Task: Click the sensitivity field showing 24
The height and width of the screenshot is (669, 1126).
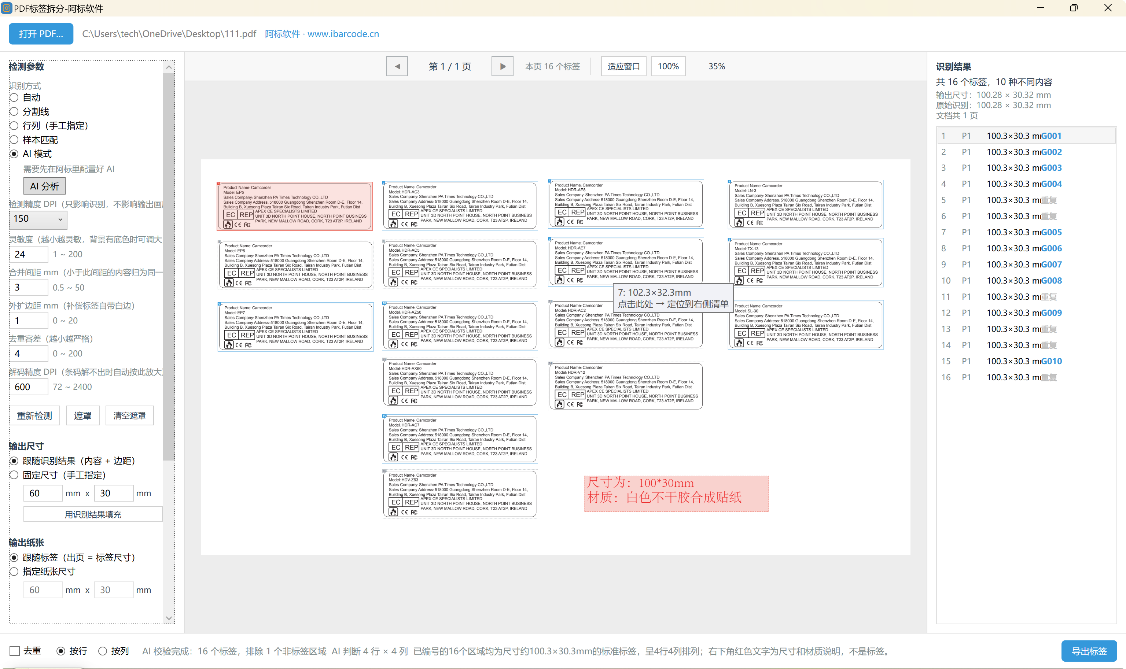Action: [x=29, y=254]
